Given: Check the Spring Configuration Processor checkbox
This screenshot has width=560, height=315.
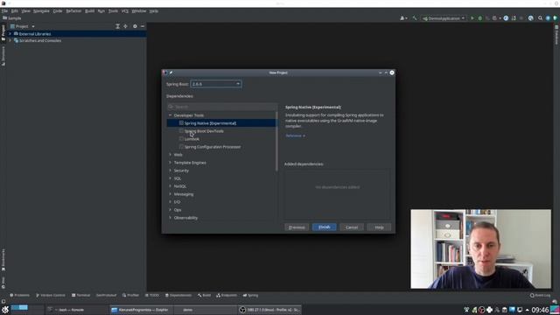Looking at the screenshot, I should coord(181,146).
